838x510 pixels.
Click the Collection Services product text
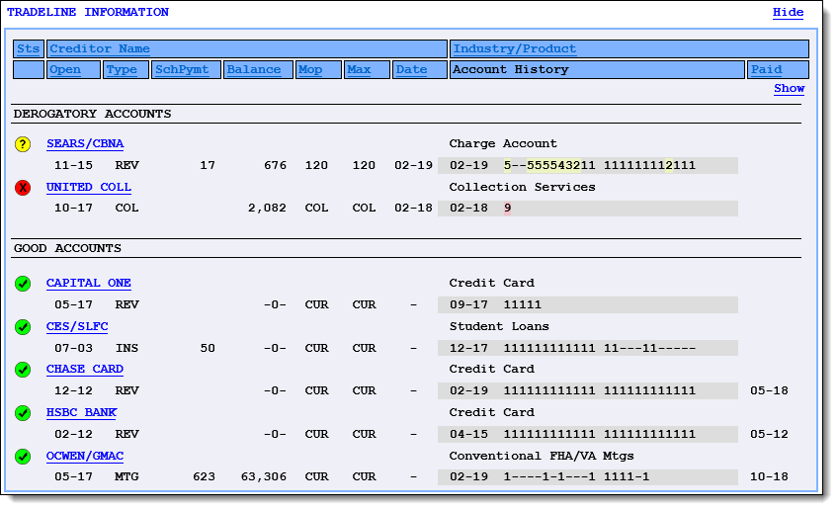tap(522, 187)
